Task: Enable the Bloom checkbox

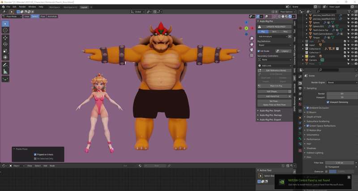Action: coord(307,112)
